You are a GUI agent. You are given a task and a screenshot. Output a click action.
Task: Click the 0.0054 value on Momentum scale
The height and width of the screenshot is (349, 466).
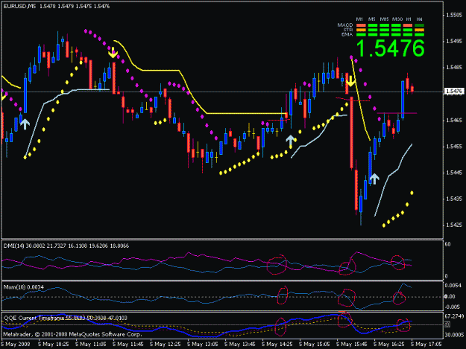(x=453, y=285)
